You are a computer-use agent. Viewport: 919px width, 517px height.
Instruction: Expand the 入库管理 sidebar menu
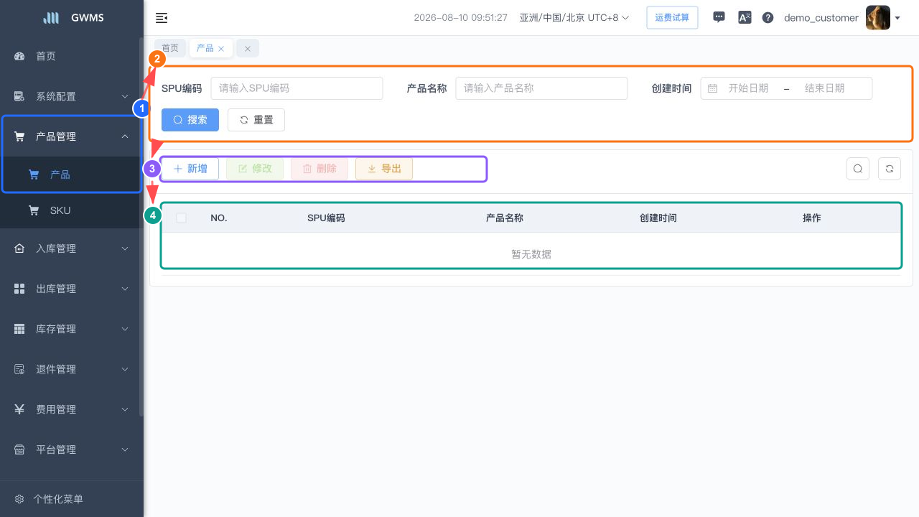click(x=72, y=248)
